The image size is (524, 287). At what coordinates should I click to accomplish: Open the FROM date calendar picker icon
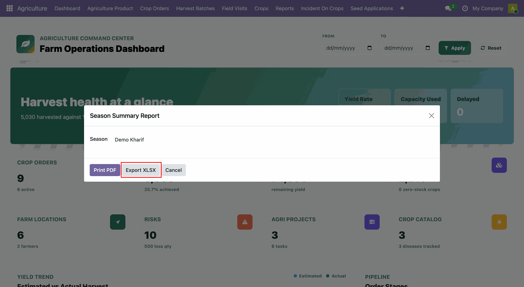point(370,48)
